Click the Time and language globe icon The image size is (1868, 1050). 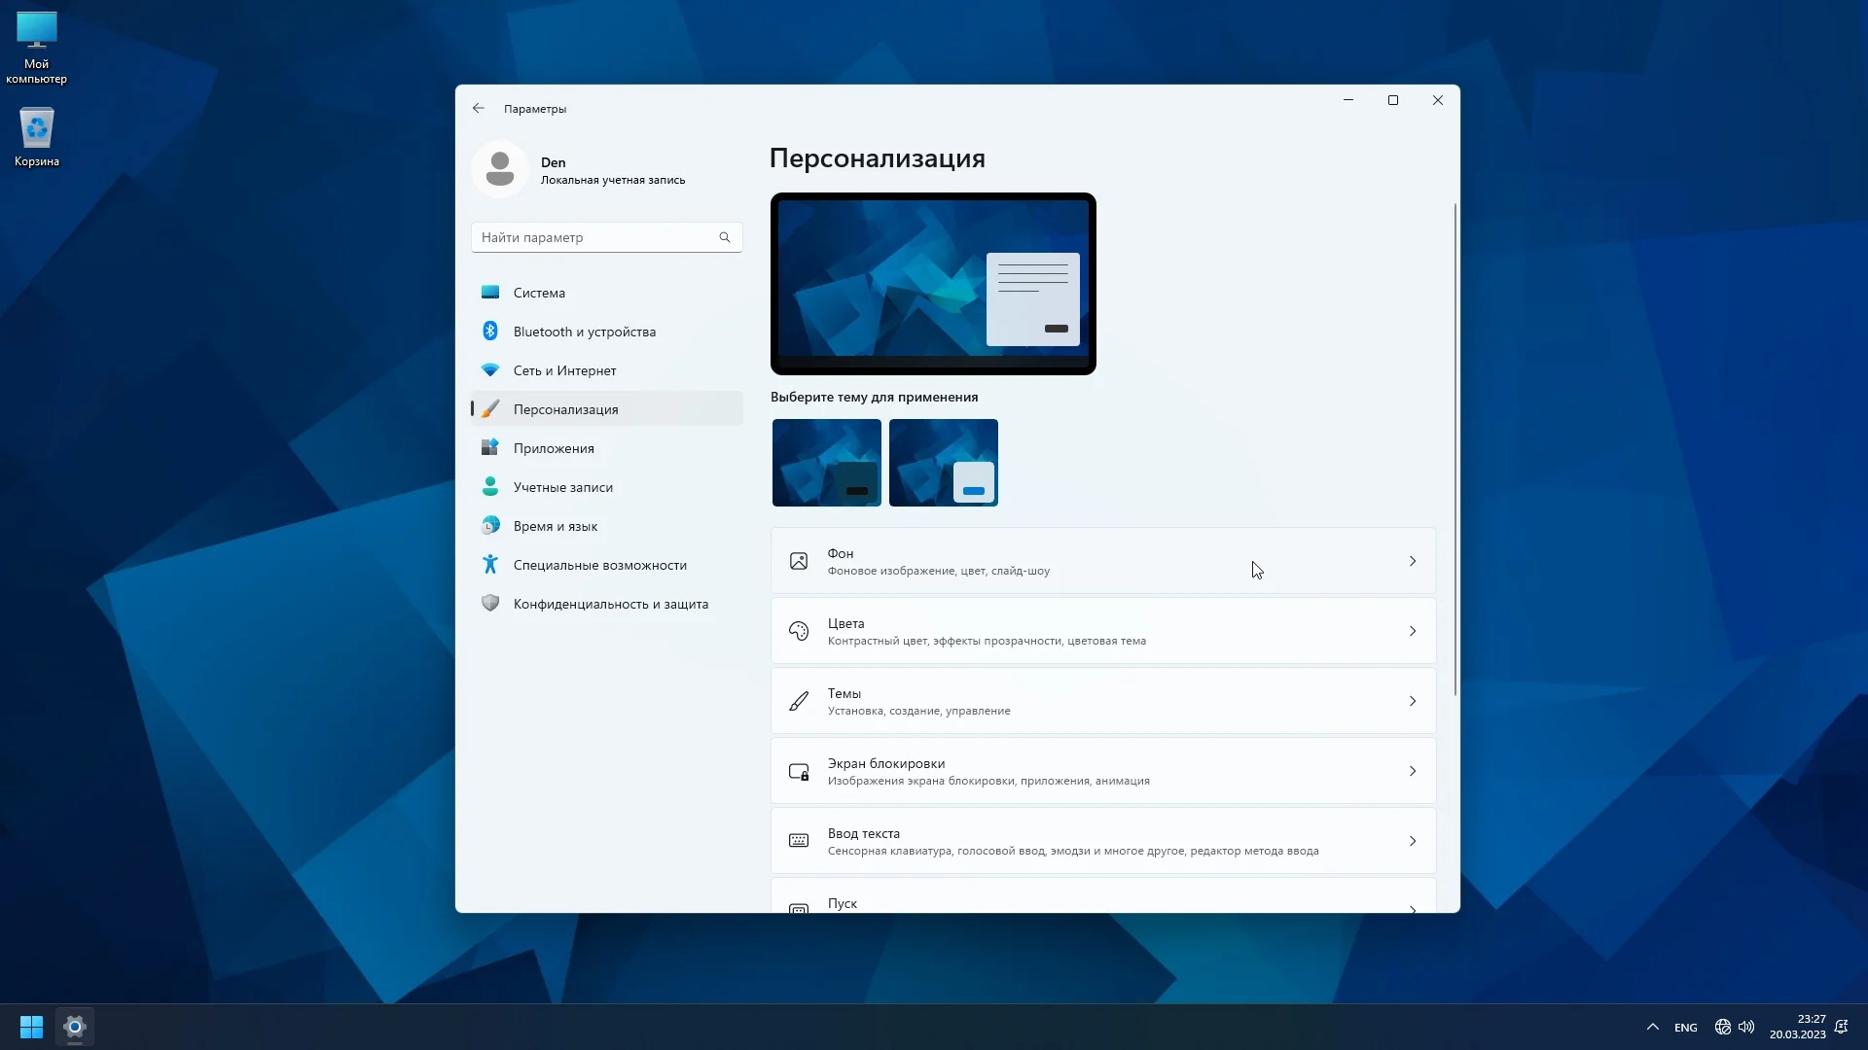[x=490, y=526]
